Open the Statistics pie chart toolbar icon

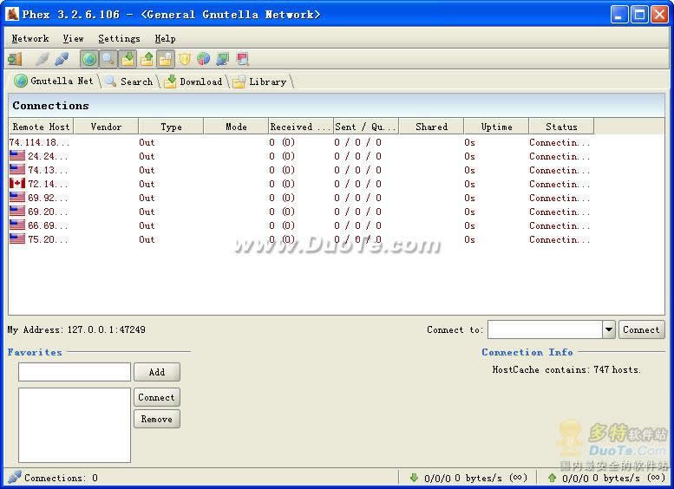point(203,59)
